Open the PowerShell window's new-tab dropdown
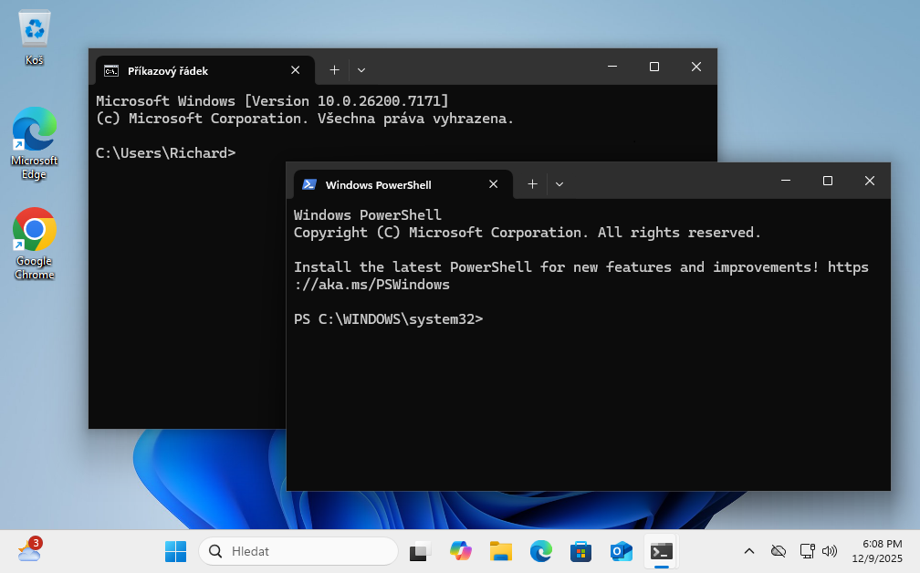Viewport: 920px width, 573px height. pos(559,183)
